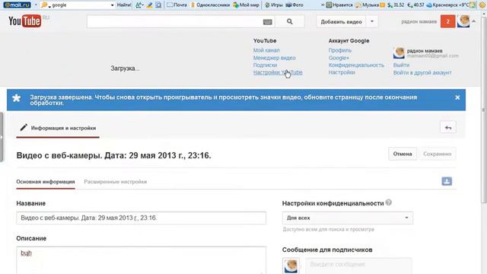Click the star icon in blue banner
Viewport: 487px width, 274px height.
(16, 98)
